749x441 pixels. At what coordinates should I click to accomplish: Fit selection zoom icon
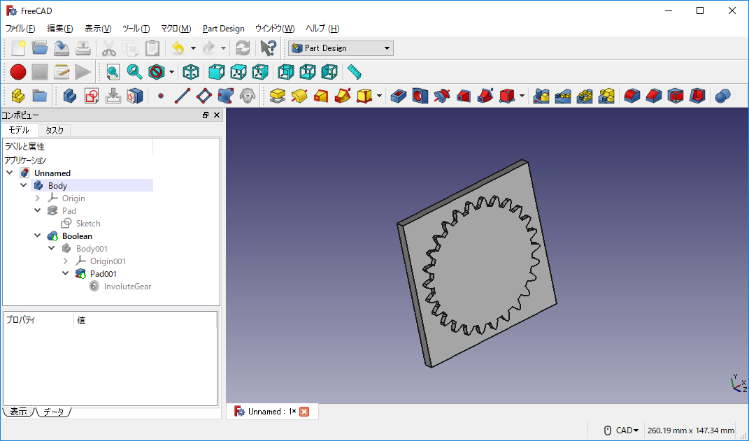pos(135,73)
